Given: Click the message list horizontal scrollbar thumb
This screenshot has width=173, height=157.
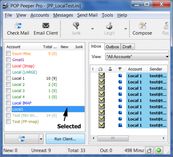Looking at the screenshot, I should click(x=113, y=138).
